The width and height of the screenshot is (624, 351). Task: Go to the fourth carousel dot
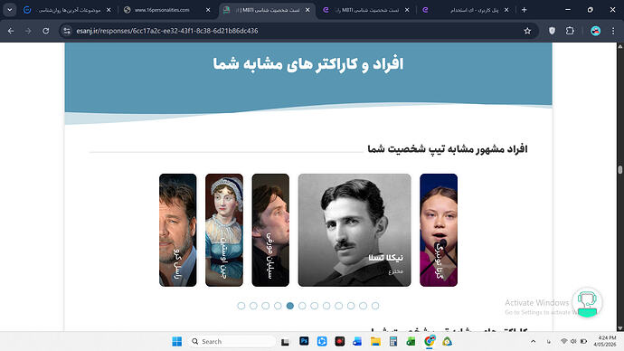[x=278, y=306]
